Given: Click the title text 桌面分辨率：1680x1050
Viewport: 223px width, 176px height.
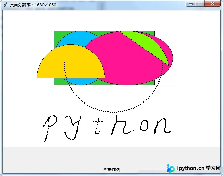Looking at the screenshot, I should click(x=33, y=5).
